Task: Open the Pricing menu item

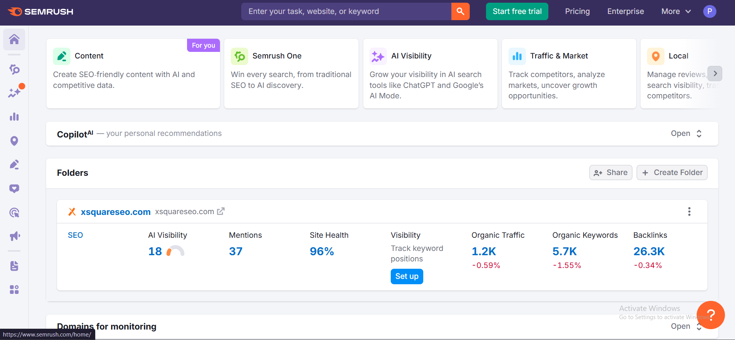Action: click(x=577, y=11)
